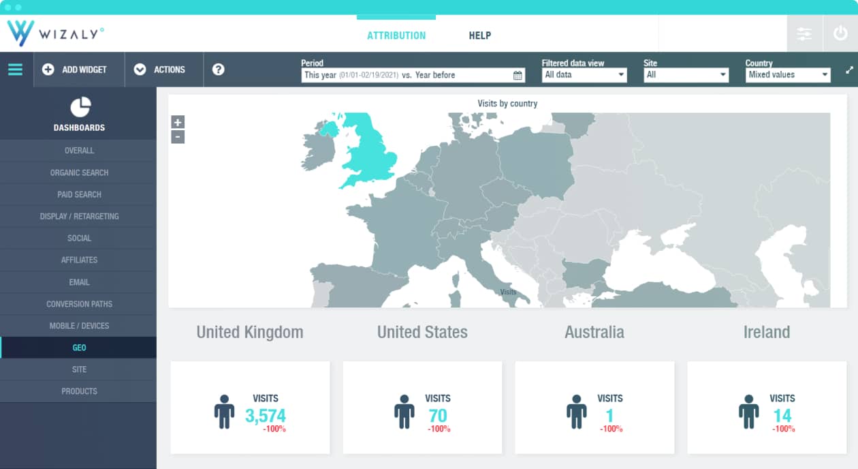This screenshot has width=858, height=469.
Task: Click the United Kingdom visitor person icon
Action: (x=224, y=412)
